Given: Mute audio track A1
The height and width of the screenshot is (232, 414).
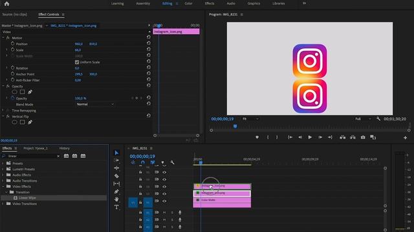Looking at the screenshot, I should 164,213.
